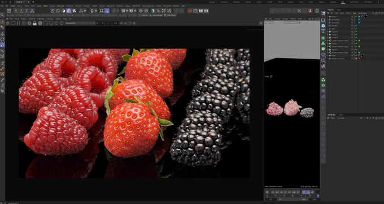The width and height of the screenshot is (384, 204).
Task: Switch to the Sculpt layout tab
Action: 259,2
